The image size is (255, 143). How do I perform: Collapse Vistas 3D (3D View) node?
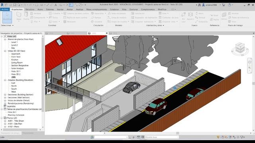(5, 51)
